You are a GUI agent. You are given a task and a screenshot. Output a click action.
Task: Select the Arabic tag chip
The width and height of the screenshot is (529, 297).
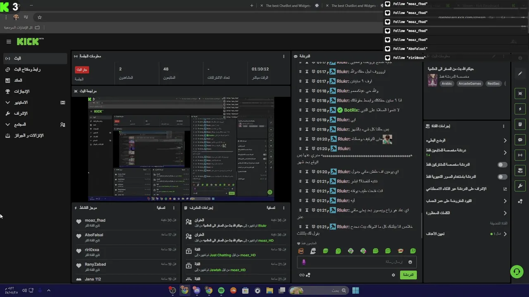click(x=447, y=83)
